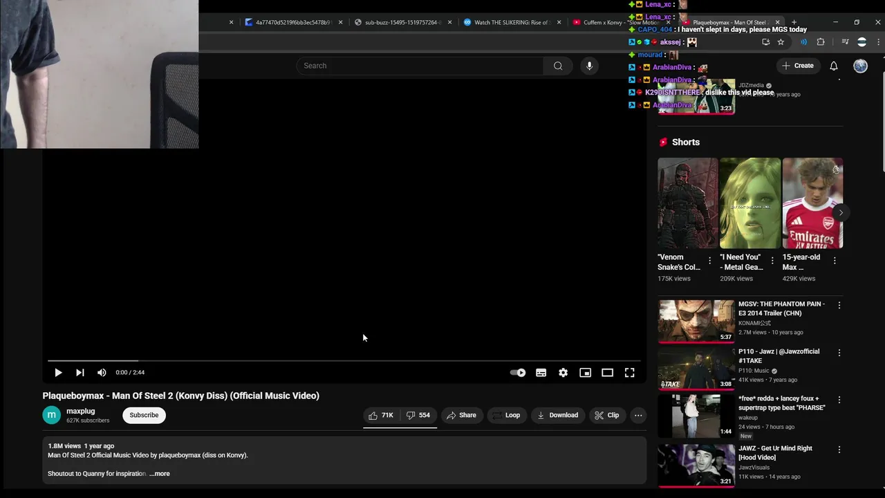The image size is (885, 498).
Task: Select Plaqueboymax - Man Of Steel tab
Action: 730,22
